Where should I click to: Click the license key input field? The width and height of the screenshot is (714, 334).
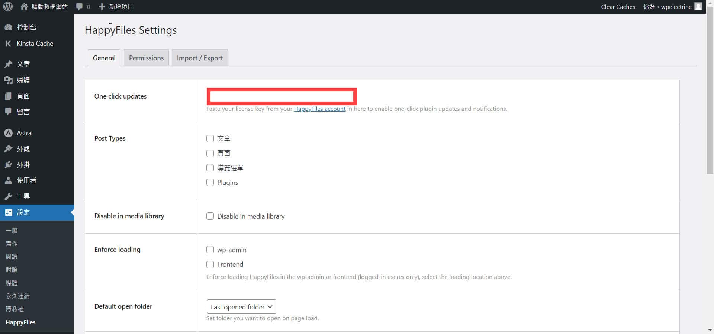pos(282,97)
